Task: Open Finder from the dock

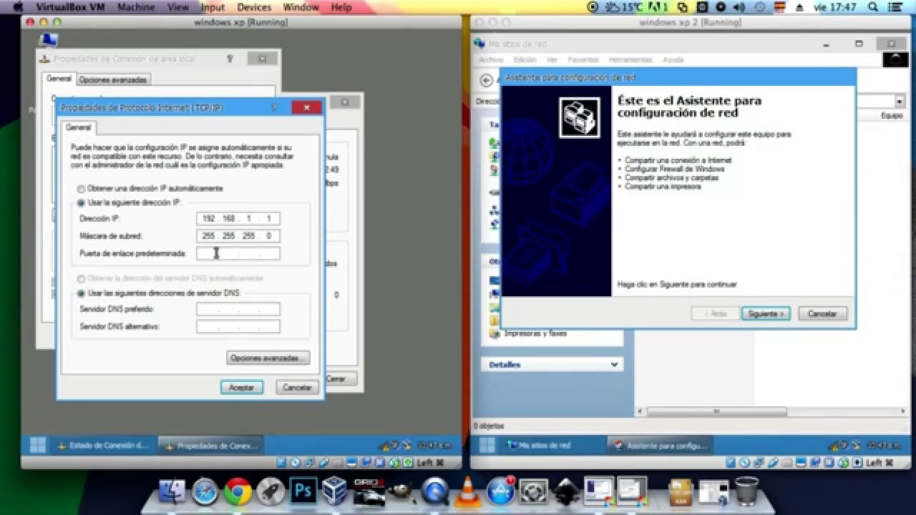Action: 172,491
